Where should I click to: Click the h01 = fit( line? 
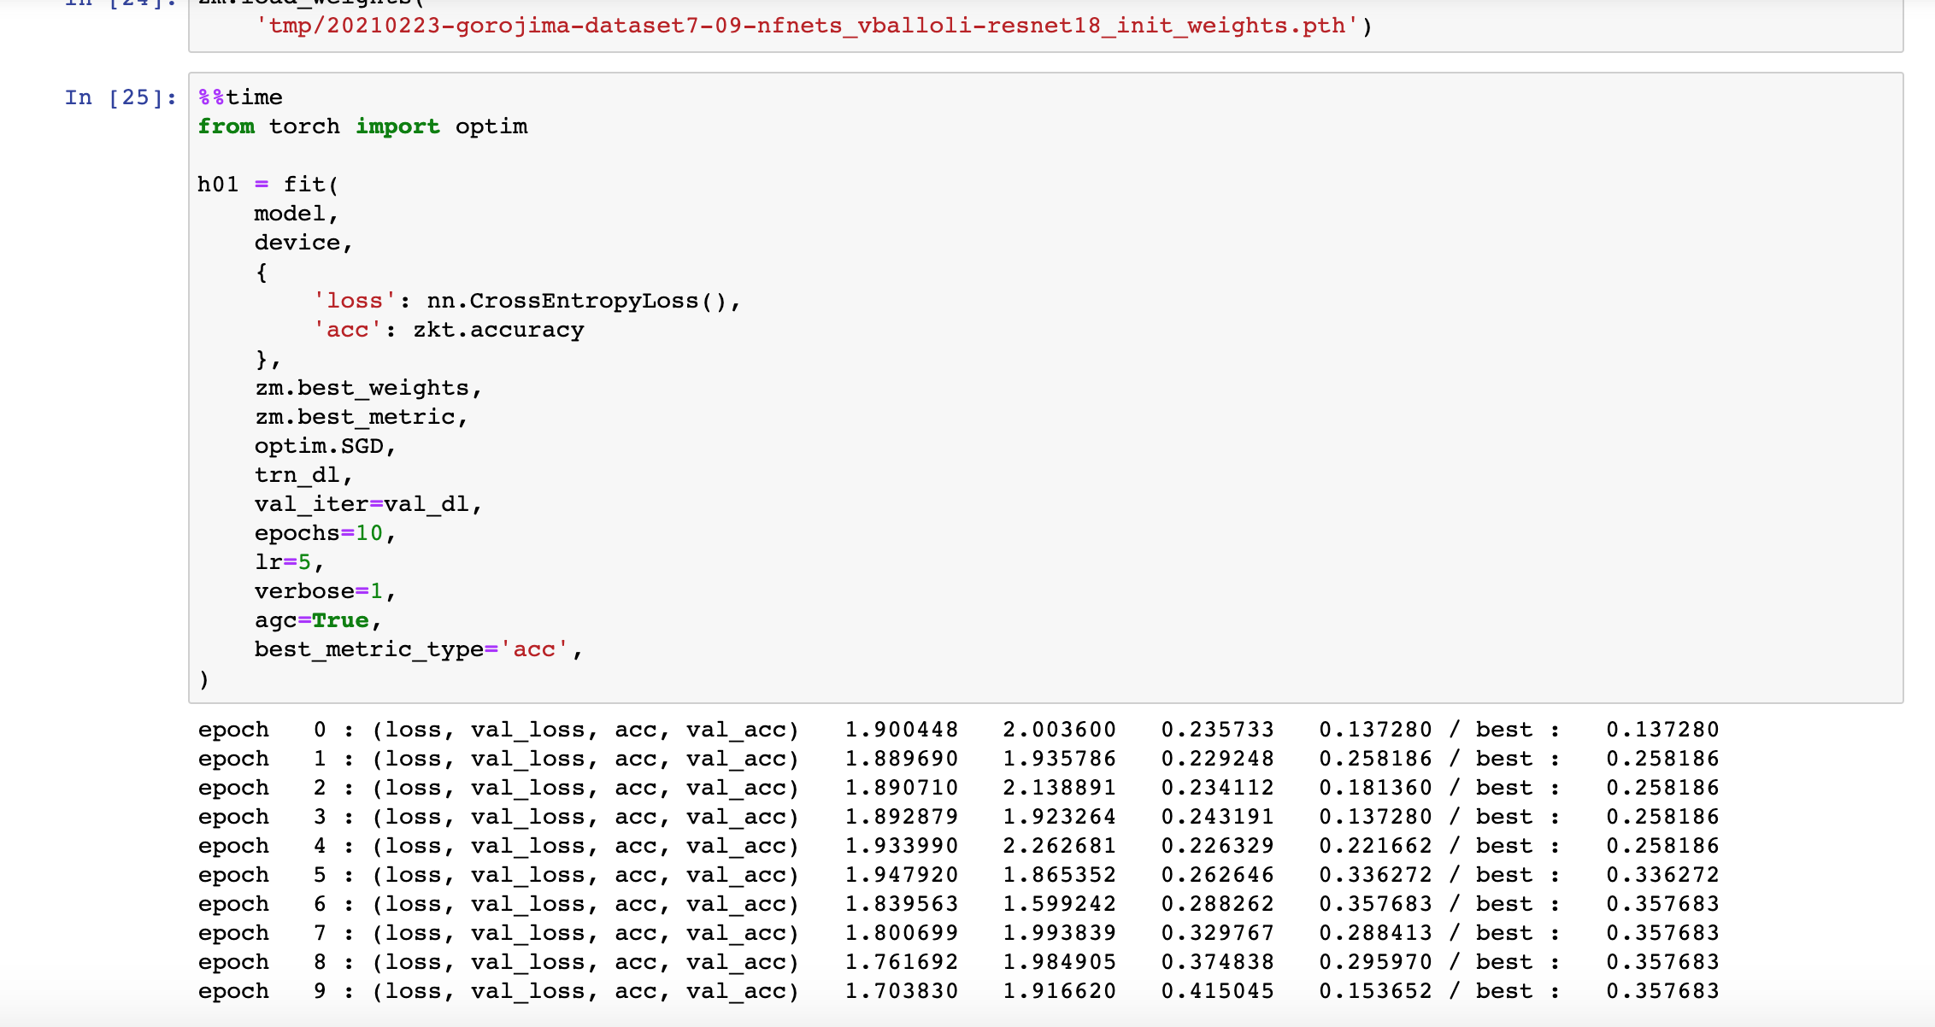point(268,185)
